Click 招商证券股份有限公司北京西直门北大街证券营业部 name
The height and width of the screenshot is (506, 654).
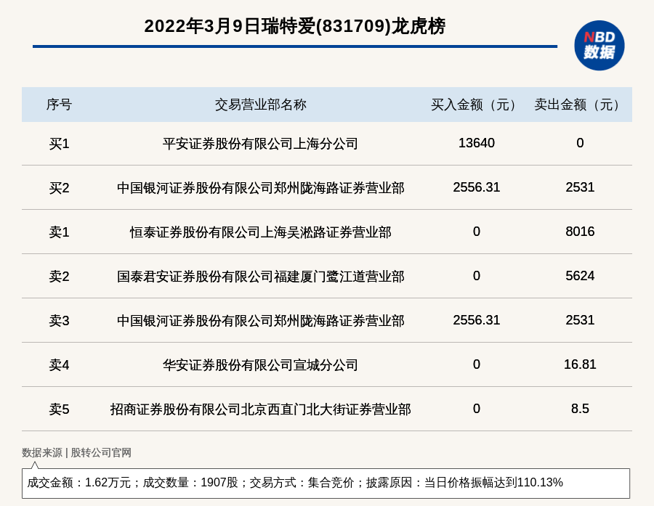pos(260,409)
